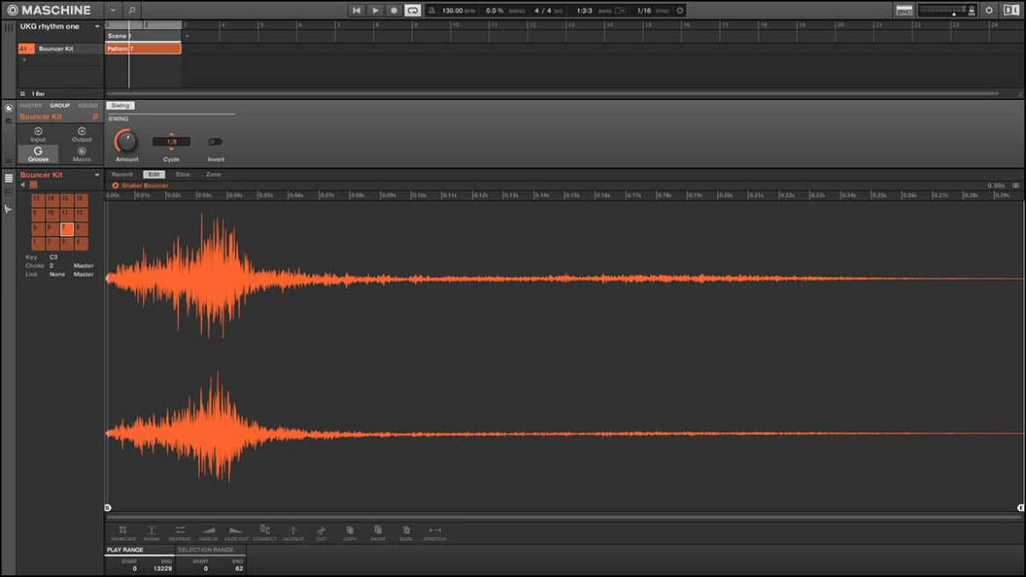Switch to the sampler waveform view icon
The width and height of the screenshot is (1026, 577).
[9, 210]
